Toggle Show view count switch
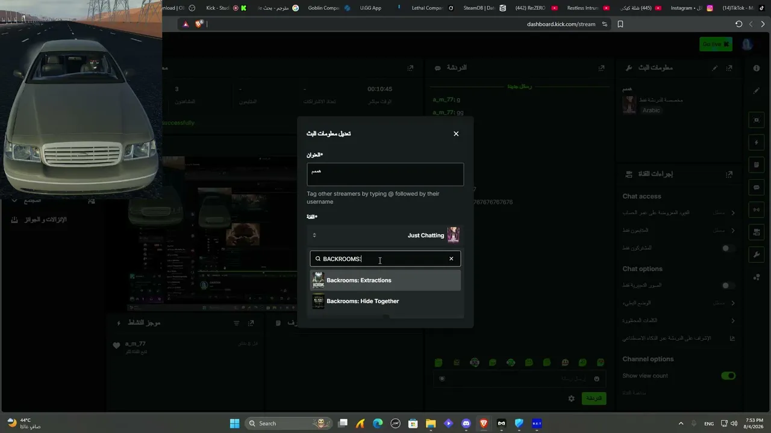Image resolution: width=771 pixels, height=433 pixels. 728,376
